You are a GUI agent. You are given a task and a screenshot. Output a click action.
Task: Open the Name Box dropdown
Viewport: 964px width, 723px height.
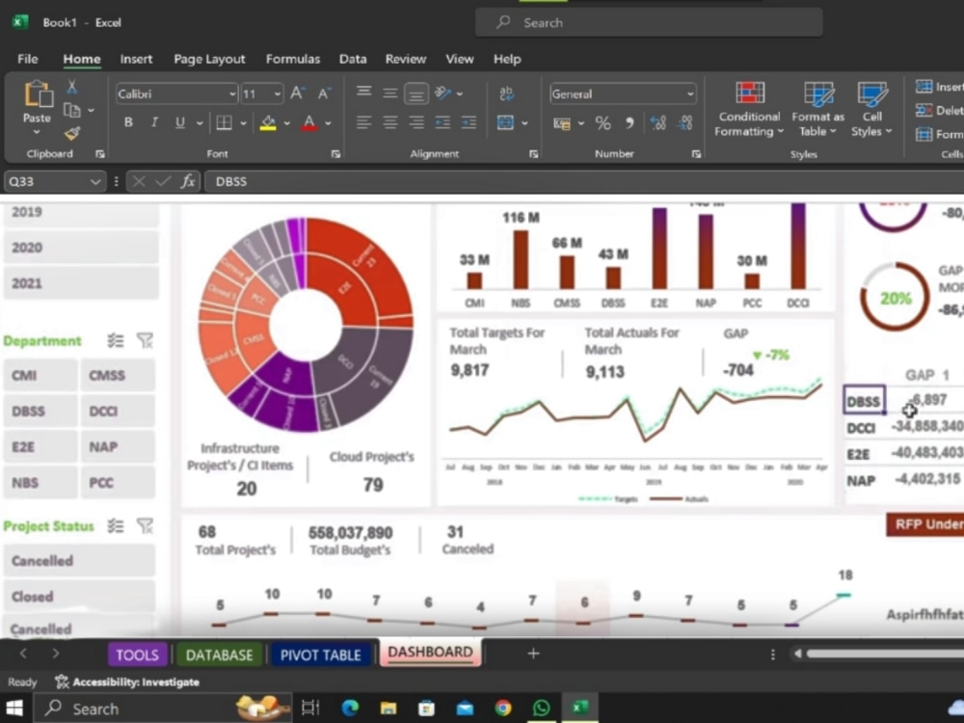click(94, 181)
